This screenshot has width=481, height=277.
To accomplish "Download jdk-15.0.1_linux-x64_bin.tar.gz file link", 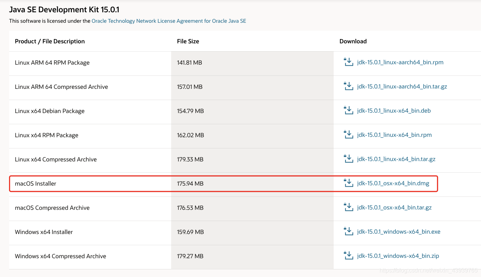I will point(396,159).
